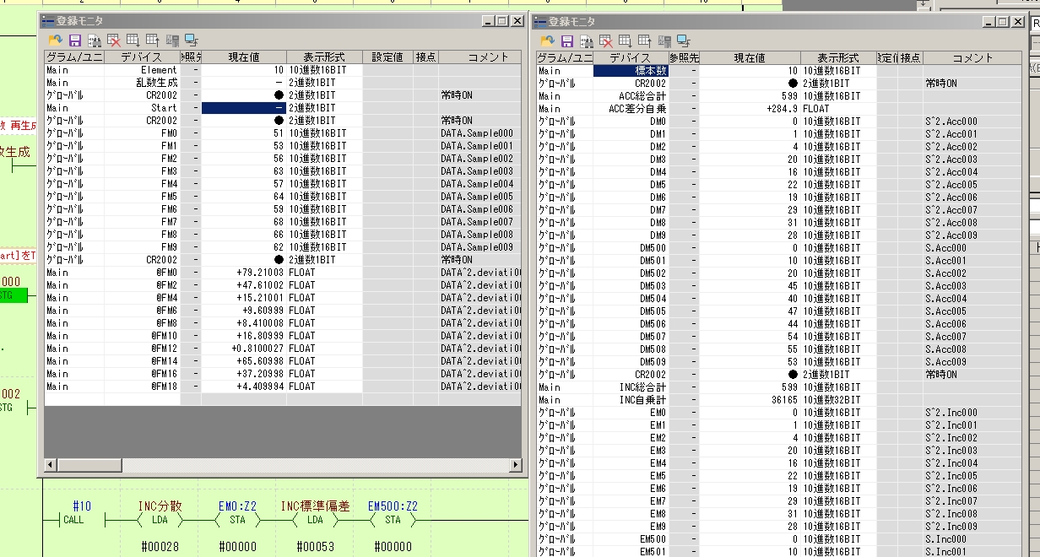The image size is (1040, 557).
Task: Monitor screen icon in left 登録モニタ toolbar
Action: pos(192,40)
